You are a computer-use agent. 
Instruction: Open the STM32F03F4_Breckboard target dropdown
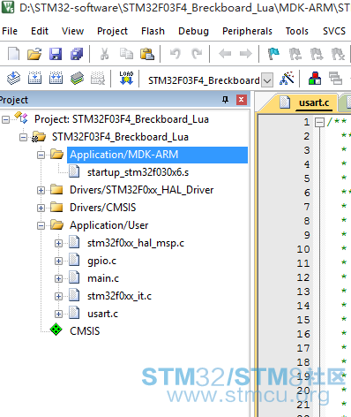(x=267, y=80)
